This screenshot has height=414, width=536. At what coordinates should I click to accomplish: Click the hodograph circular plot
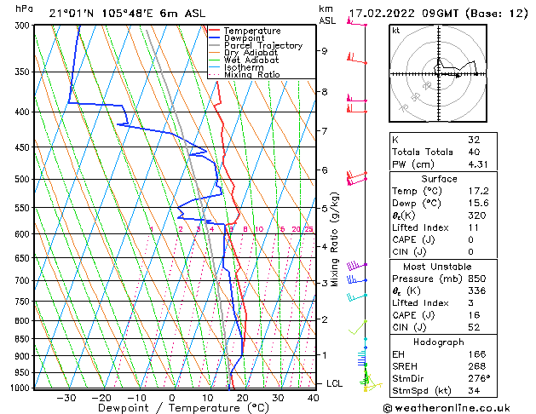click(x=438, y=73)
